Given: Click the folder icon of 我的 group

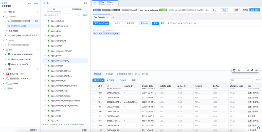Looking at the screenshot, I should coord(6,69).
